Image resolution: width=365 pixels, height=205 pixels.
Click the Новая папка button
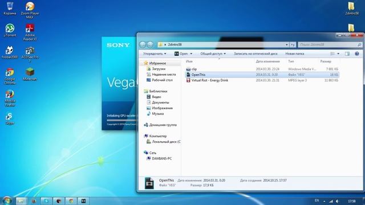tap(295, 54)
